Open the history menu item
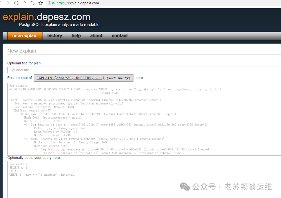The height and width of the screenshot is (198, 281). (55, 36)
